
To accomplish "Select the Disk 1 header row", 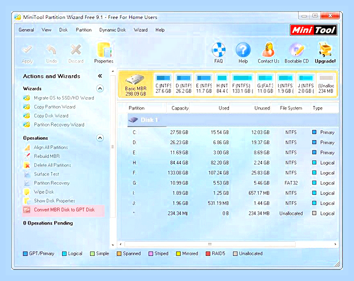I will tap(233, 120).
